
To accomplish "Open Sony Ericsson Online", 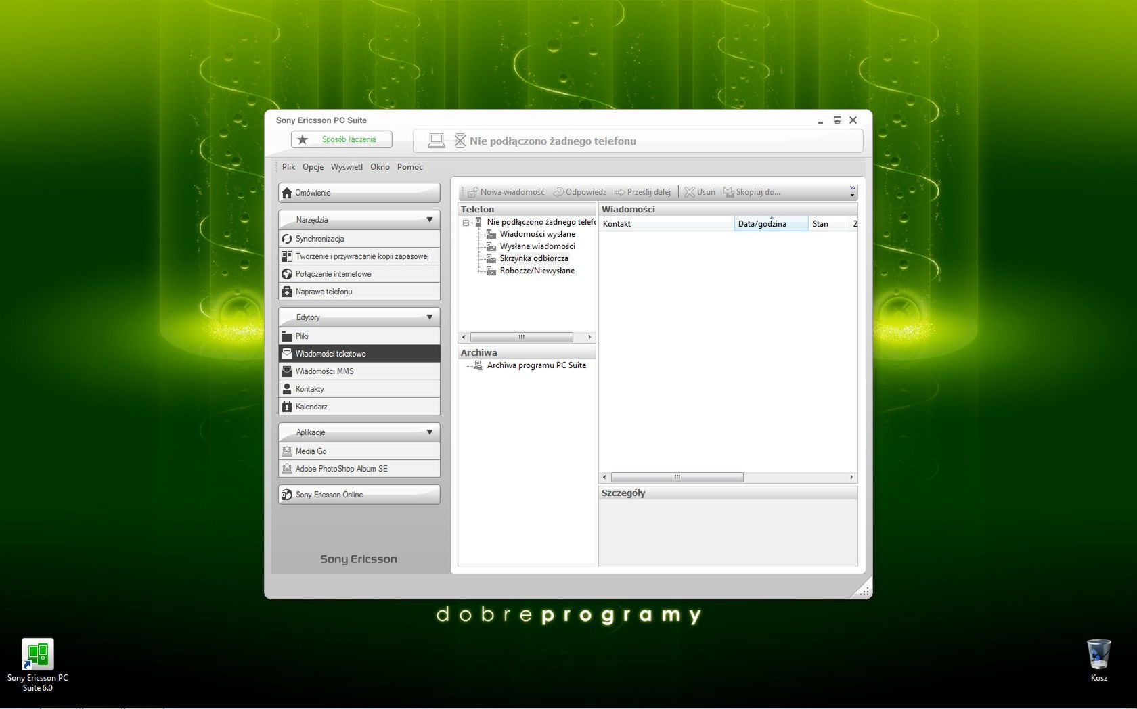I will tap(359, 495).
